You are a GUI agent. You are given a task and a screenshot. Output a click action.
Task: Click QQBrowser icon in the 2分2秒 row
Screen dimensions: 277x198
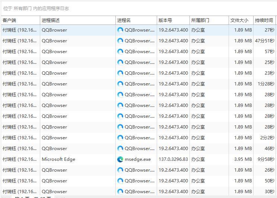point(120,138)
